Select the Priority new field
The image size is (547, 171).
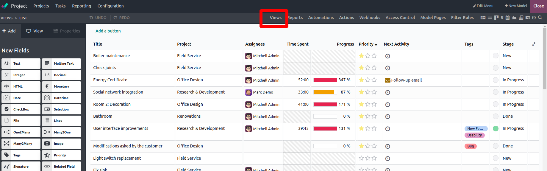coord(61,155)
